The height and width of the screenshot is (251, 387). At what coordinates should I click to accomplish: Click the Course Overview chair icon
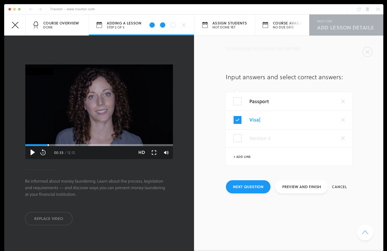click(x=36, y=25)
